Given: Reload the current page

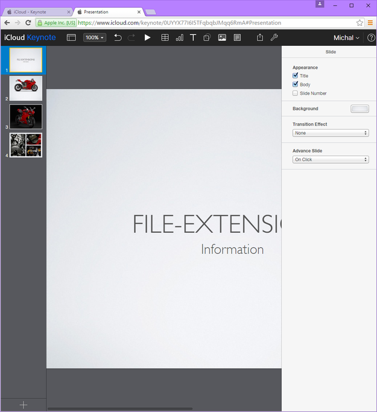Looking at the screenshot, I should [x=28, y=23].
